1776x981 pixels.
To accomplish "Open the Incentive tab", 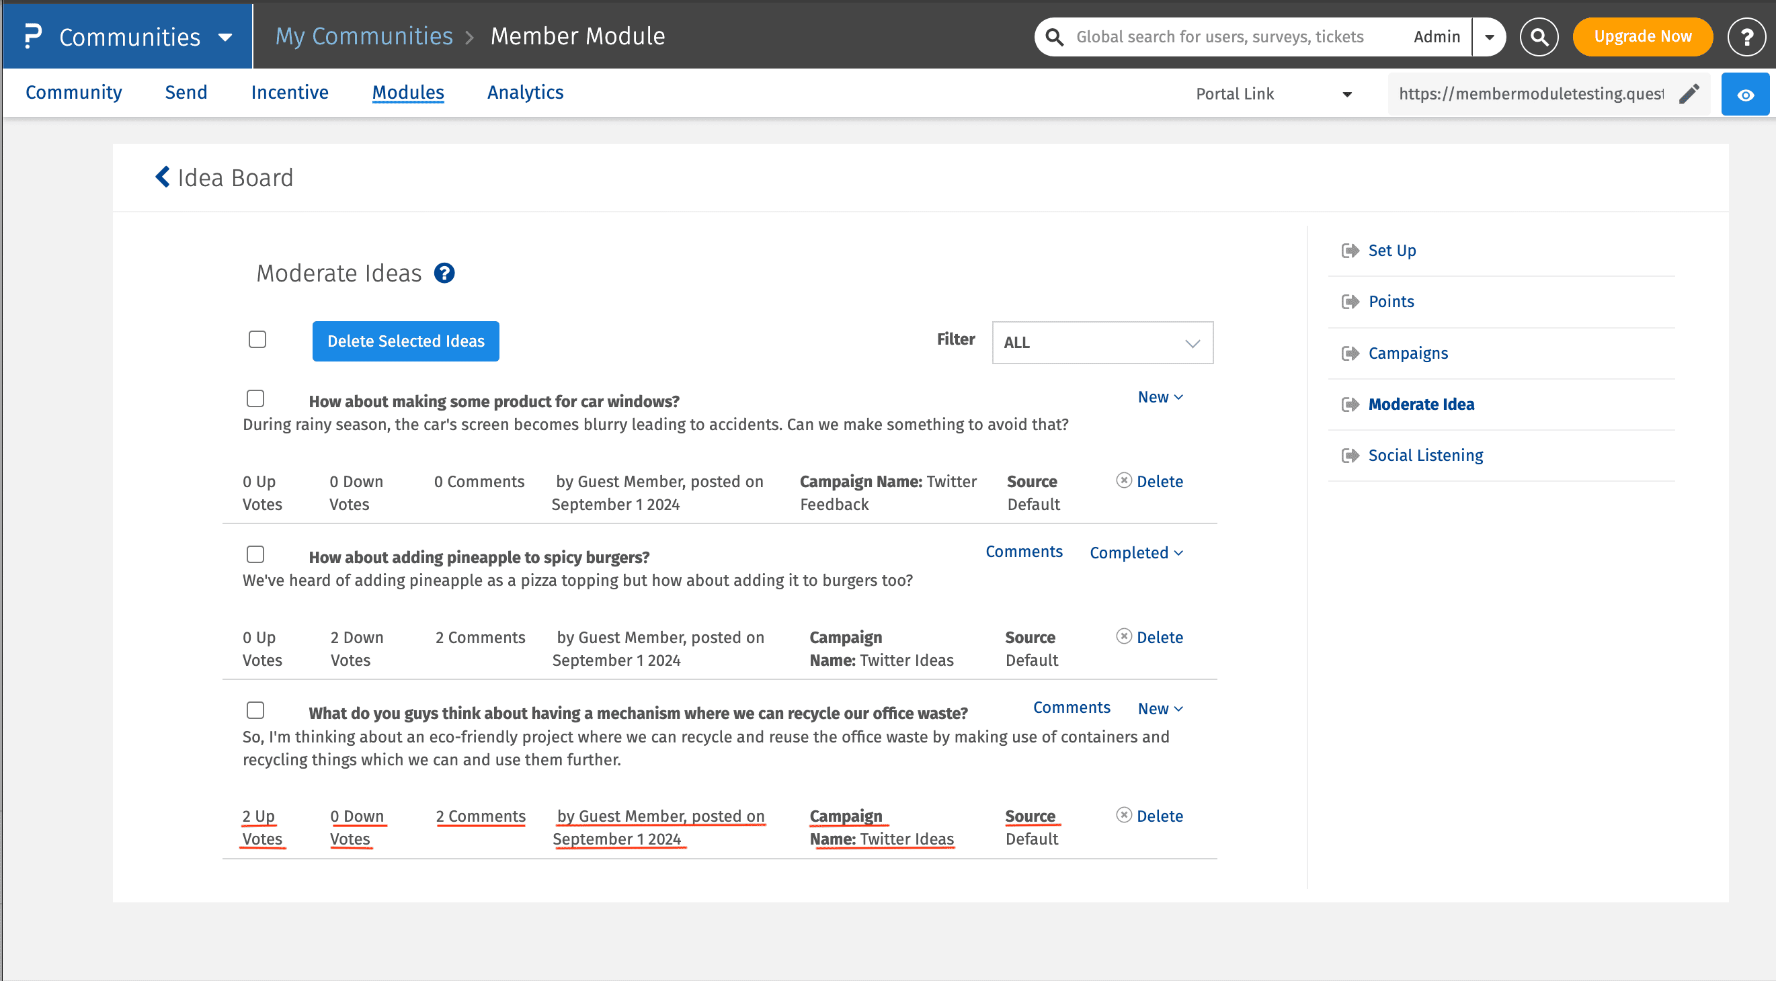I will [x=290, y=92].
